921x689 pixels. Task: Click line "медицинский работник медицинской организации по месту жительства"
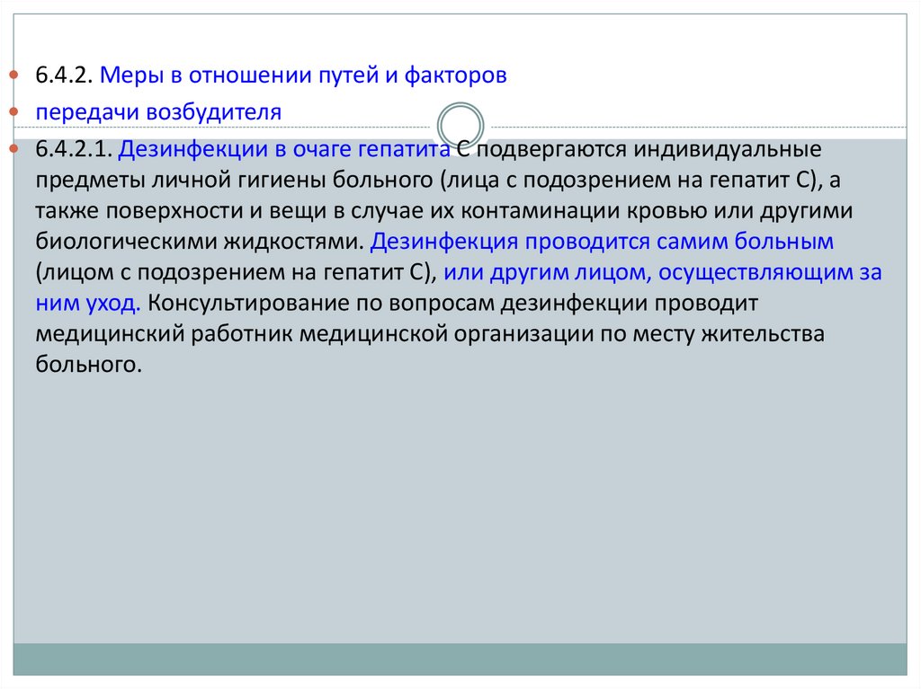point(430,334)
